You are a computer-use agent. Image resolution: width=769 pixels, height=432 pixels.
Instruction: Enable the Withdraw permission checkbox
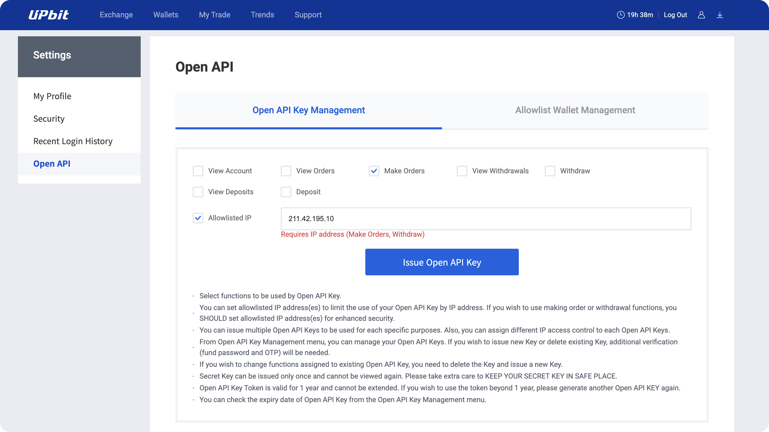point(550,171)
